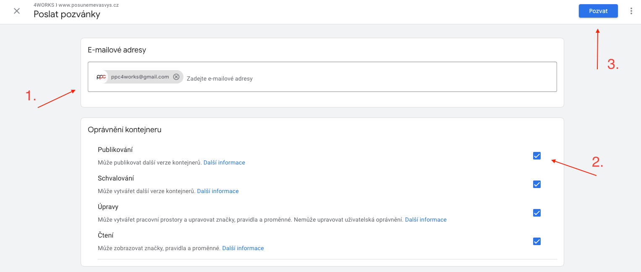The height and width of the screenshot is (272, 641).
Task: Click text 'Může vytvářet další verze kontejnerů.'
Action: pos(147,191)
